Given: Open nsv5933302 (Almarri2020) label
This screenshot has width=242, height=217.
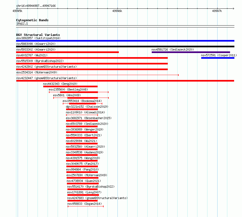Looking at the screenshot, I should (x=36, y=49).
